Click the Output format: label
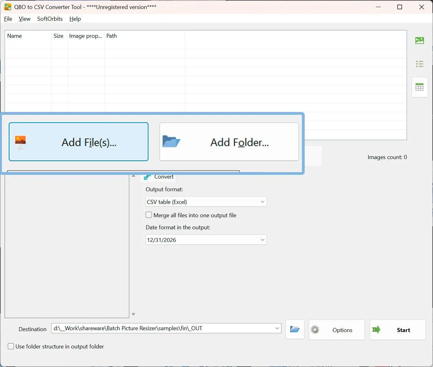 [x=164, y=189]
